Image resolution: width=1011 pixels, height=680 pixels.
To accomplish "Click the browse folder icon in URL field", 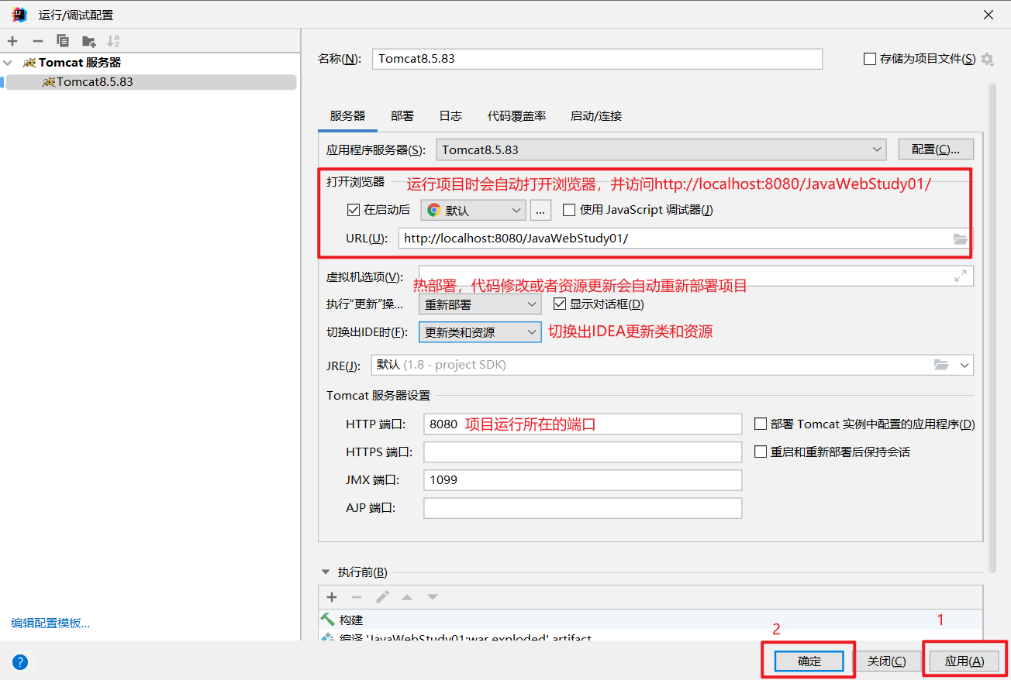I will coord(961,239).
